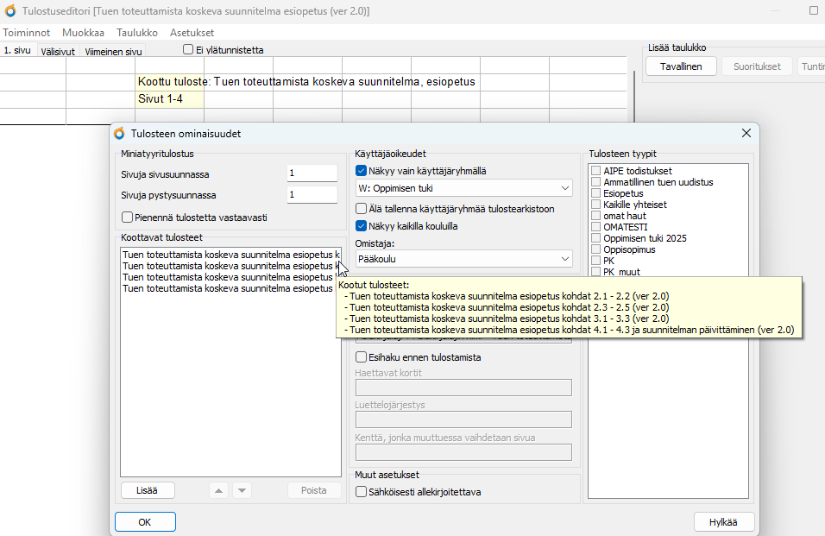
Task: Toggle Ei ylätunnistetta checkbox
Action: pyautogui.click(x=188, y=49)
